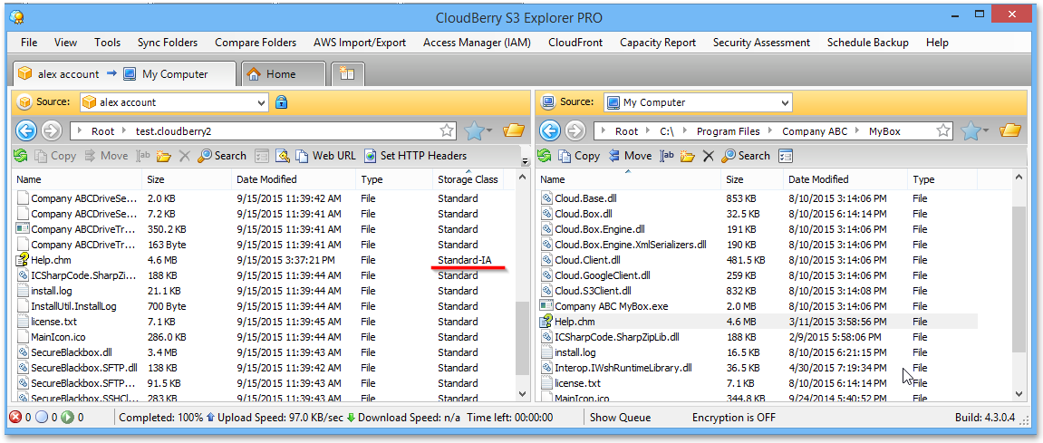Go forward in the right pane

pos(575,130)
